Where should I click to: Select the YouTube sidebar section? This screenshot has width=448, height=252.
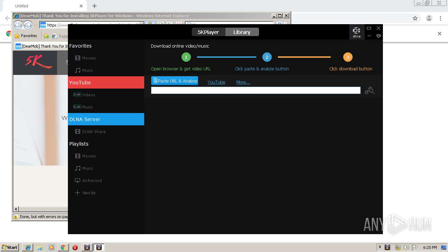[x=106, y=83]
